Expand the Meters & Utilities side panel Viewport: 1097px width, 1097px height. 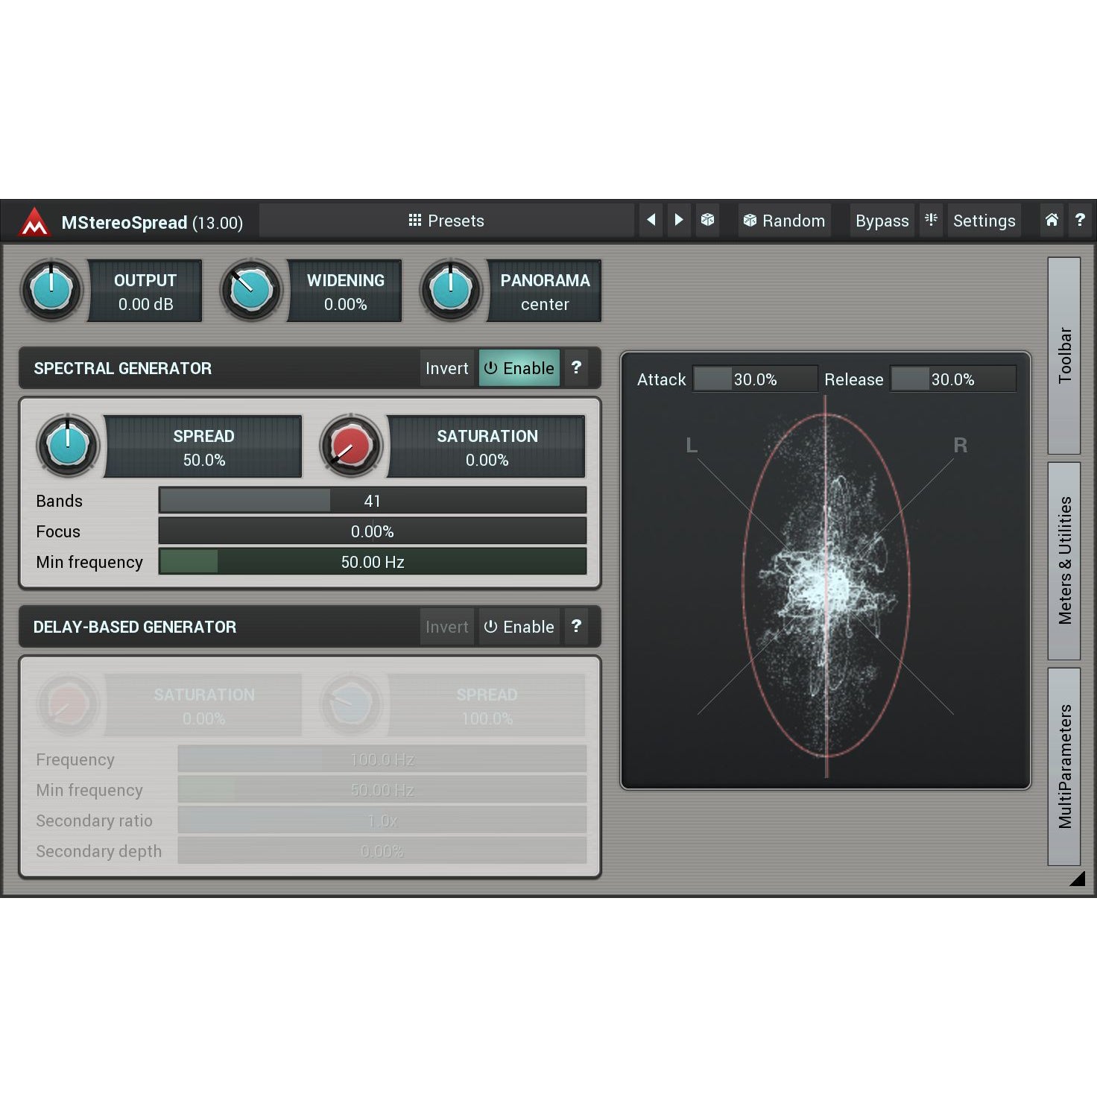point(1064,560)
